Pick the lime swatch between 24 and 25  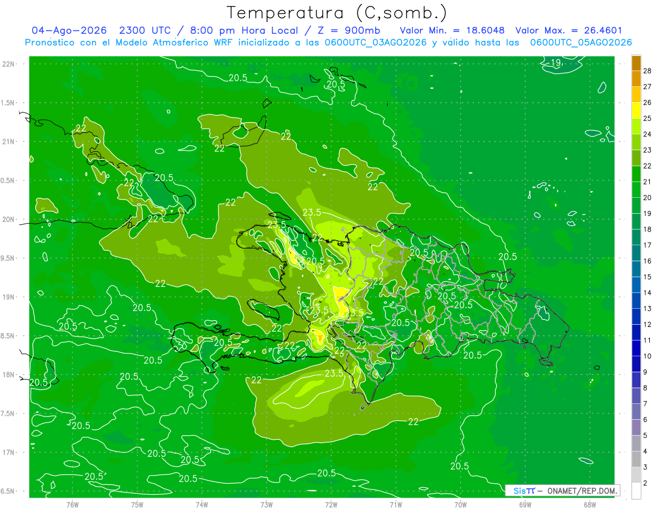pyautogui.click(x=636, y=126)
